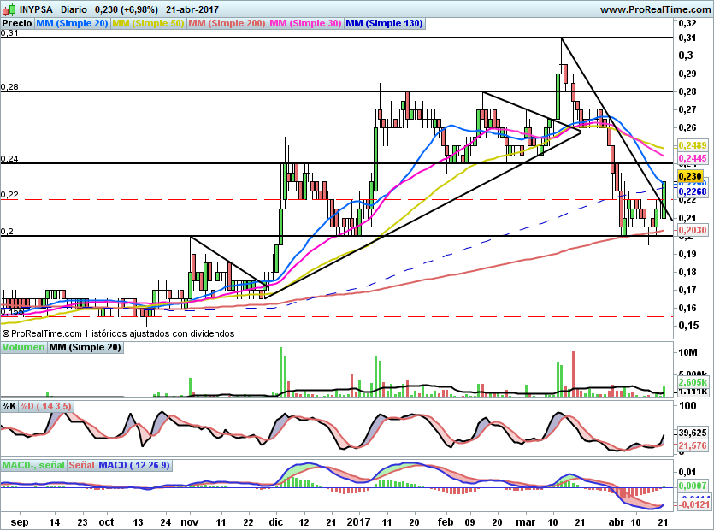This screenshot has height=530, width=714.
Task: Click the current price 0,230 tag
Action: pos(689,176)
